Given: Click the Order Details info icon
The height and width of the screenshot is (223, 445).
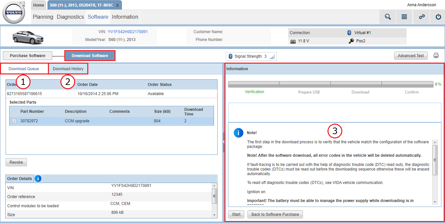Looking at the screenshot, I should (38, 178).
